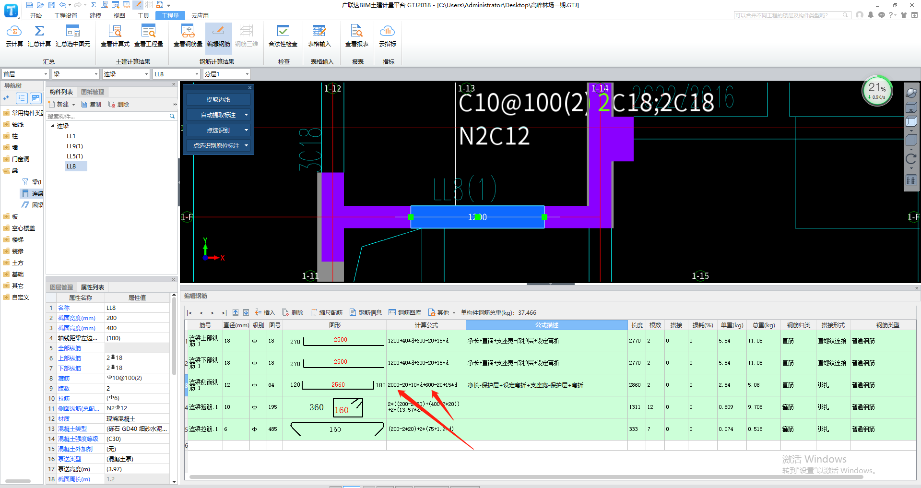
Task: Open 表格输入 table input
Action: pyautogui.click(x=319, y=36)
